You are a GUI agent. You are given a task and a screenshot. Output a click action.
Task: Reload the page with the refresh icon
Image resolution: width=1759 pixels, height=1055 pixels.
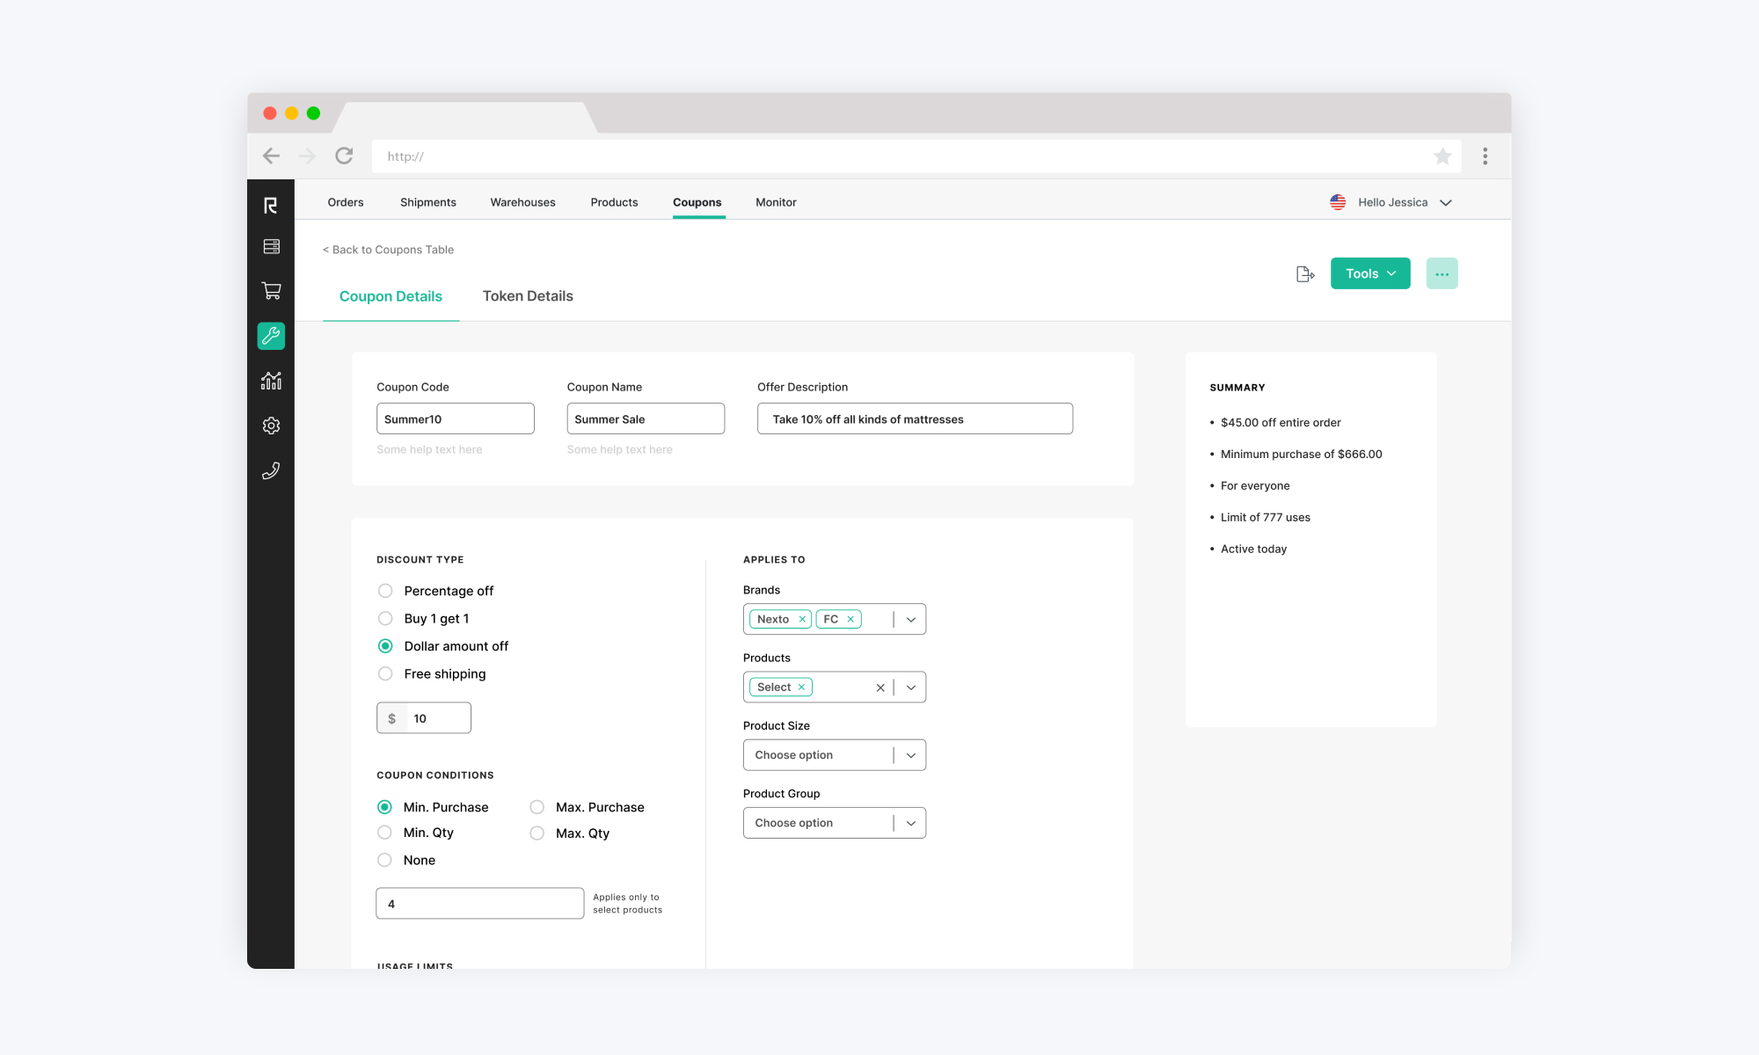(344, 156)
